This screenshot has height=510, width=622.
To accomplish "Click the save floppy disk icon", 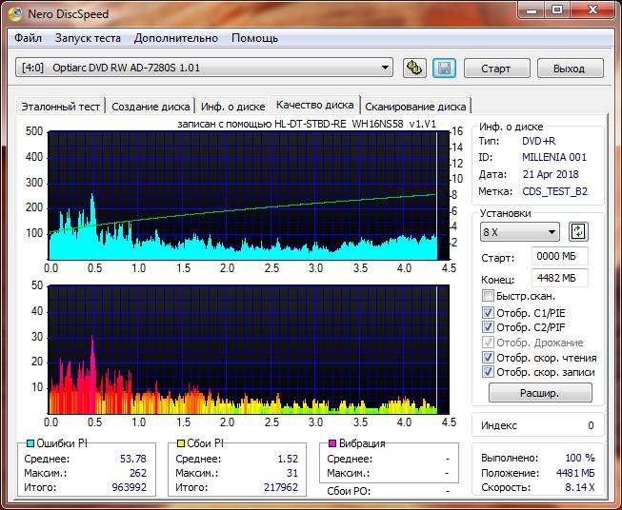I will 443,68.
